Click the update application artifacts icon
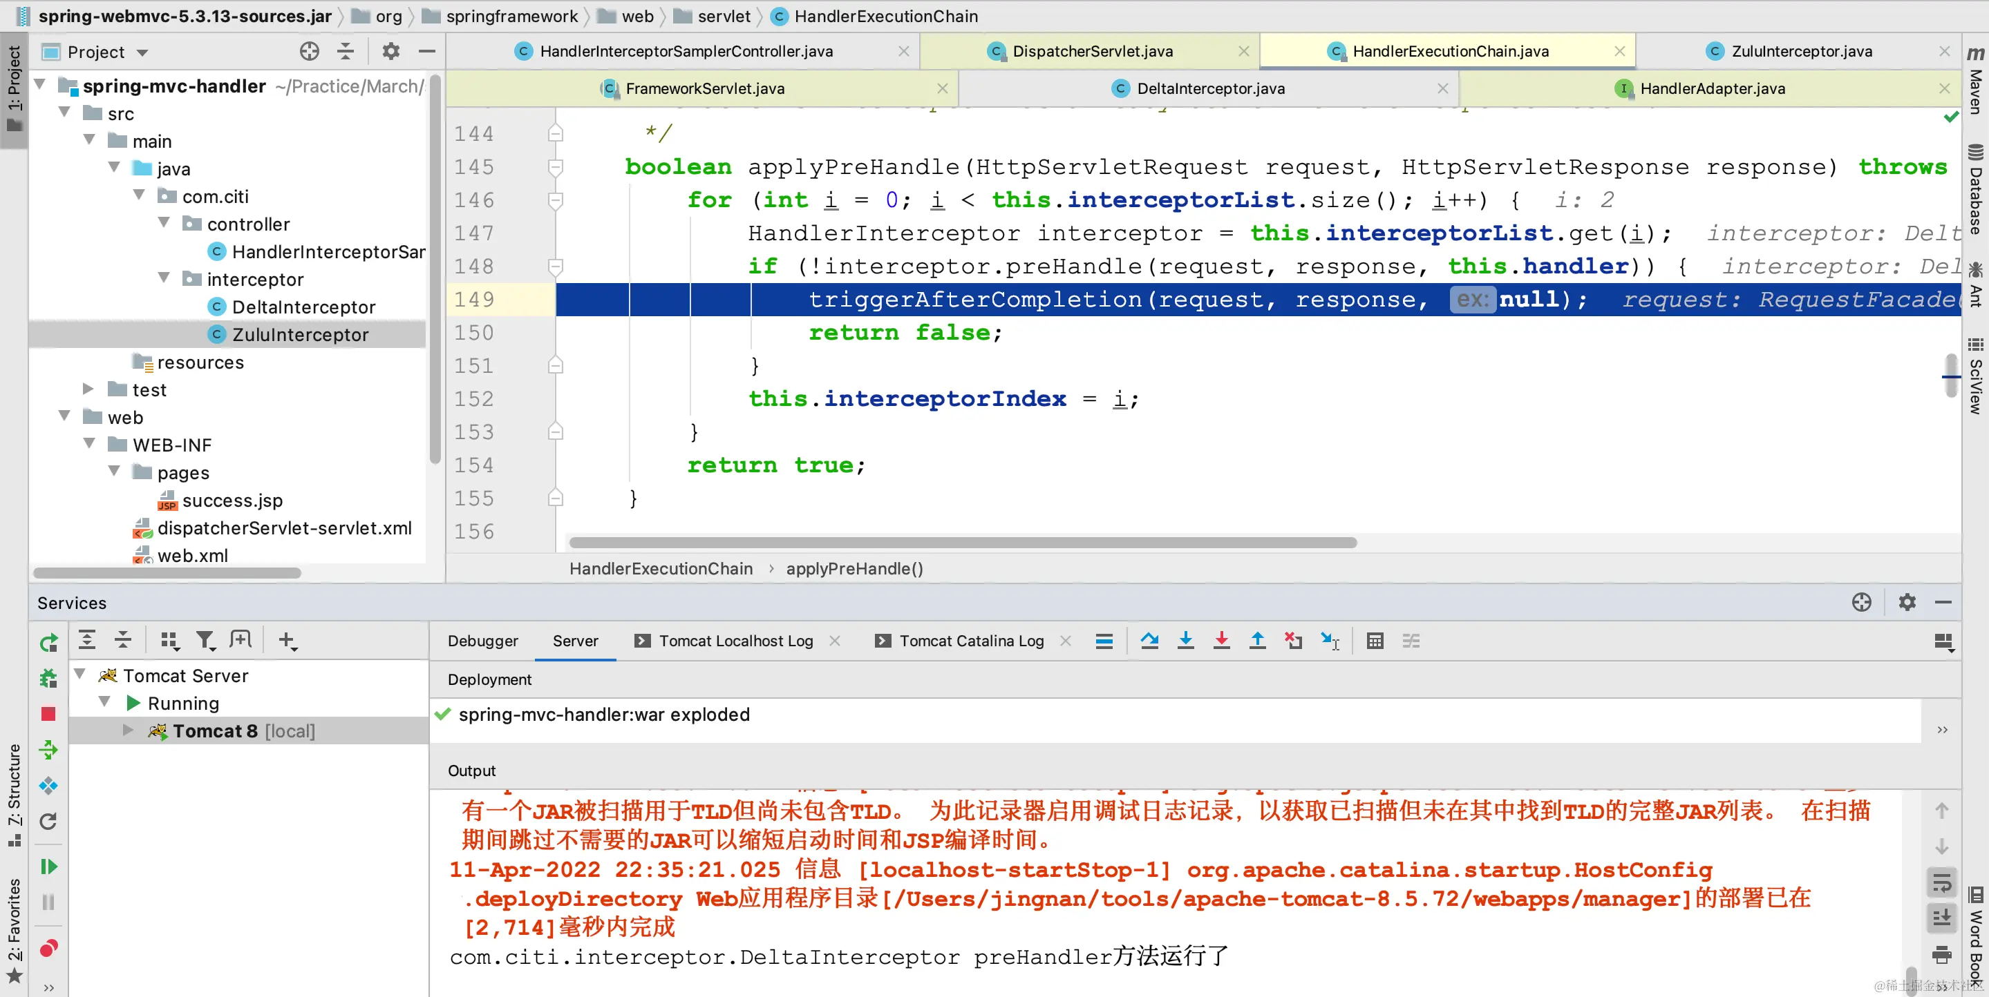Image resolution: width=1989 pixels, height=997 pixels. coord(48,786)
